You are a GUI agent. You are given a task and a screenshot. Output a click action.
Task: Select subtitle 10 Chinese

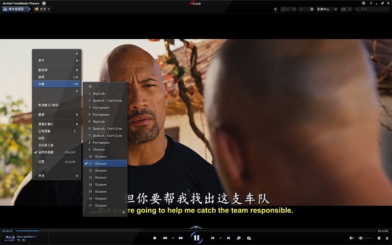[105, 156]
